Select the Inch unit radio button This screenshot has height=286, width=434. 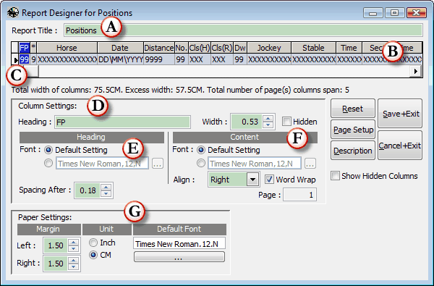93,243
